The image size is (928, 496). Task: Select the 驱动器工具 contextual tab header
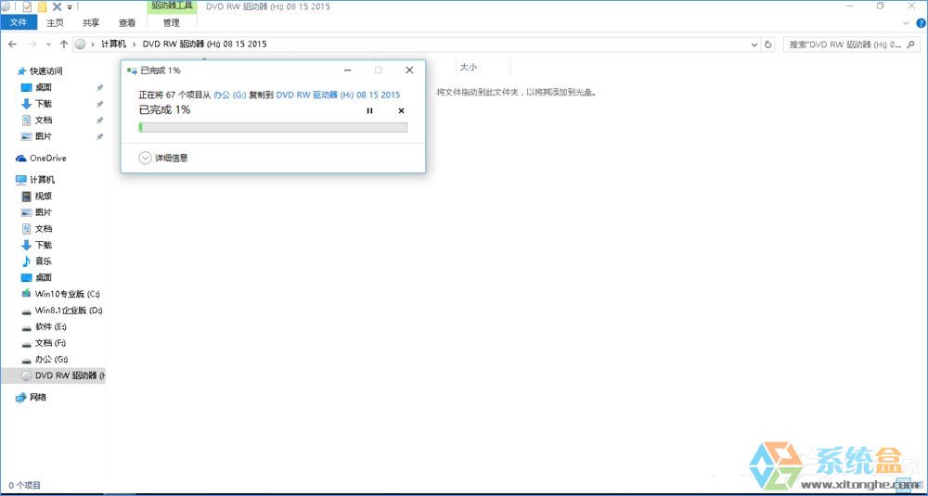(x=171, y=6)
